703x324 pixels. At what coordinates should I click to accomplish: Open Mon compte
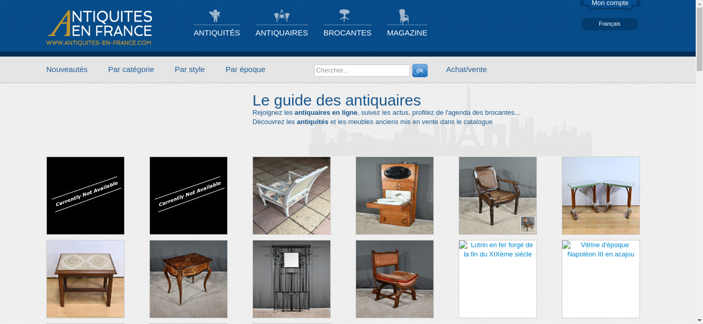click(610, 4)
